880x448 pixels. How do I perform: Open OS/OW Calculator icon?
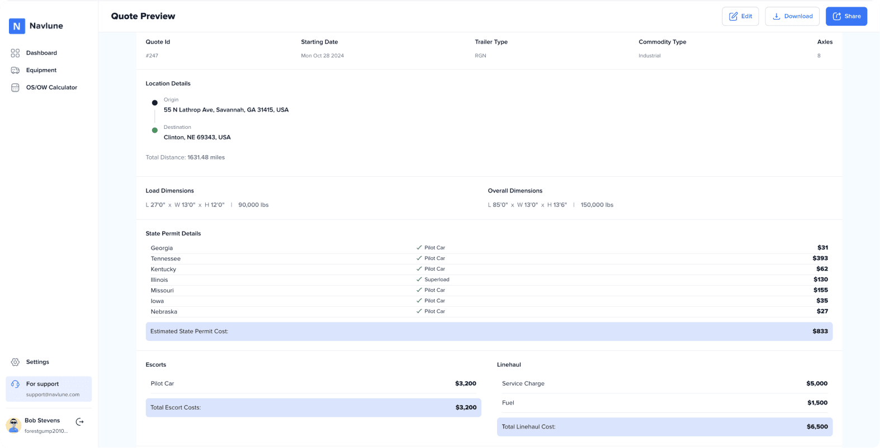coord(15,88)
